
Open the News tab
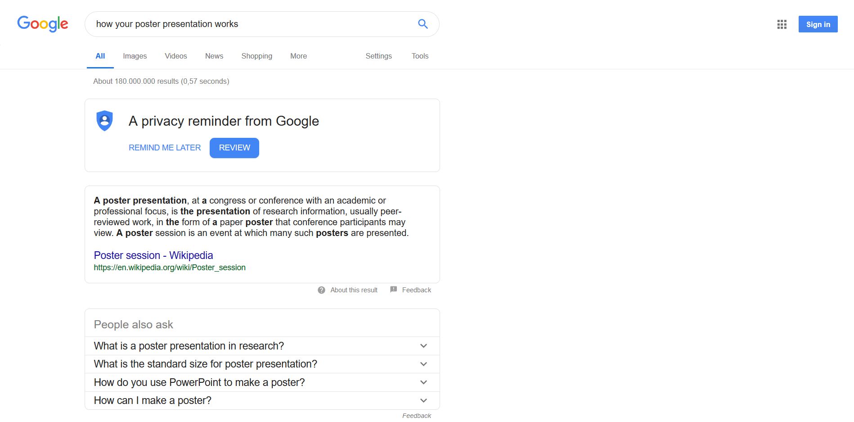(x=214, y=56)
